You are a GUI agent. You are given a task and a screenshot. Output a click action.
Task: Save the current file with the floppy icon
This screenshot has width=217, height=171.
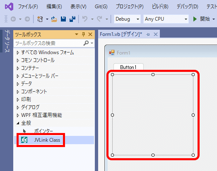63,19
